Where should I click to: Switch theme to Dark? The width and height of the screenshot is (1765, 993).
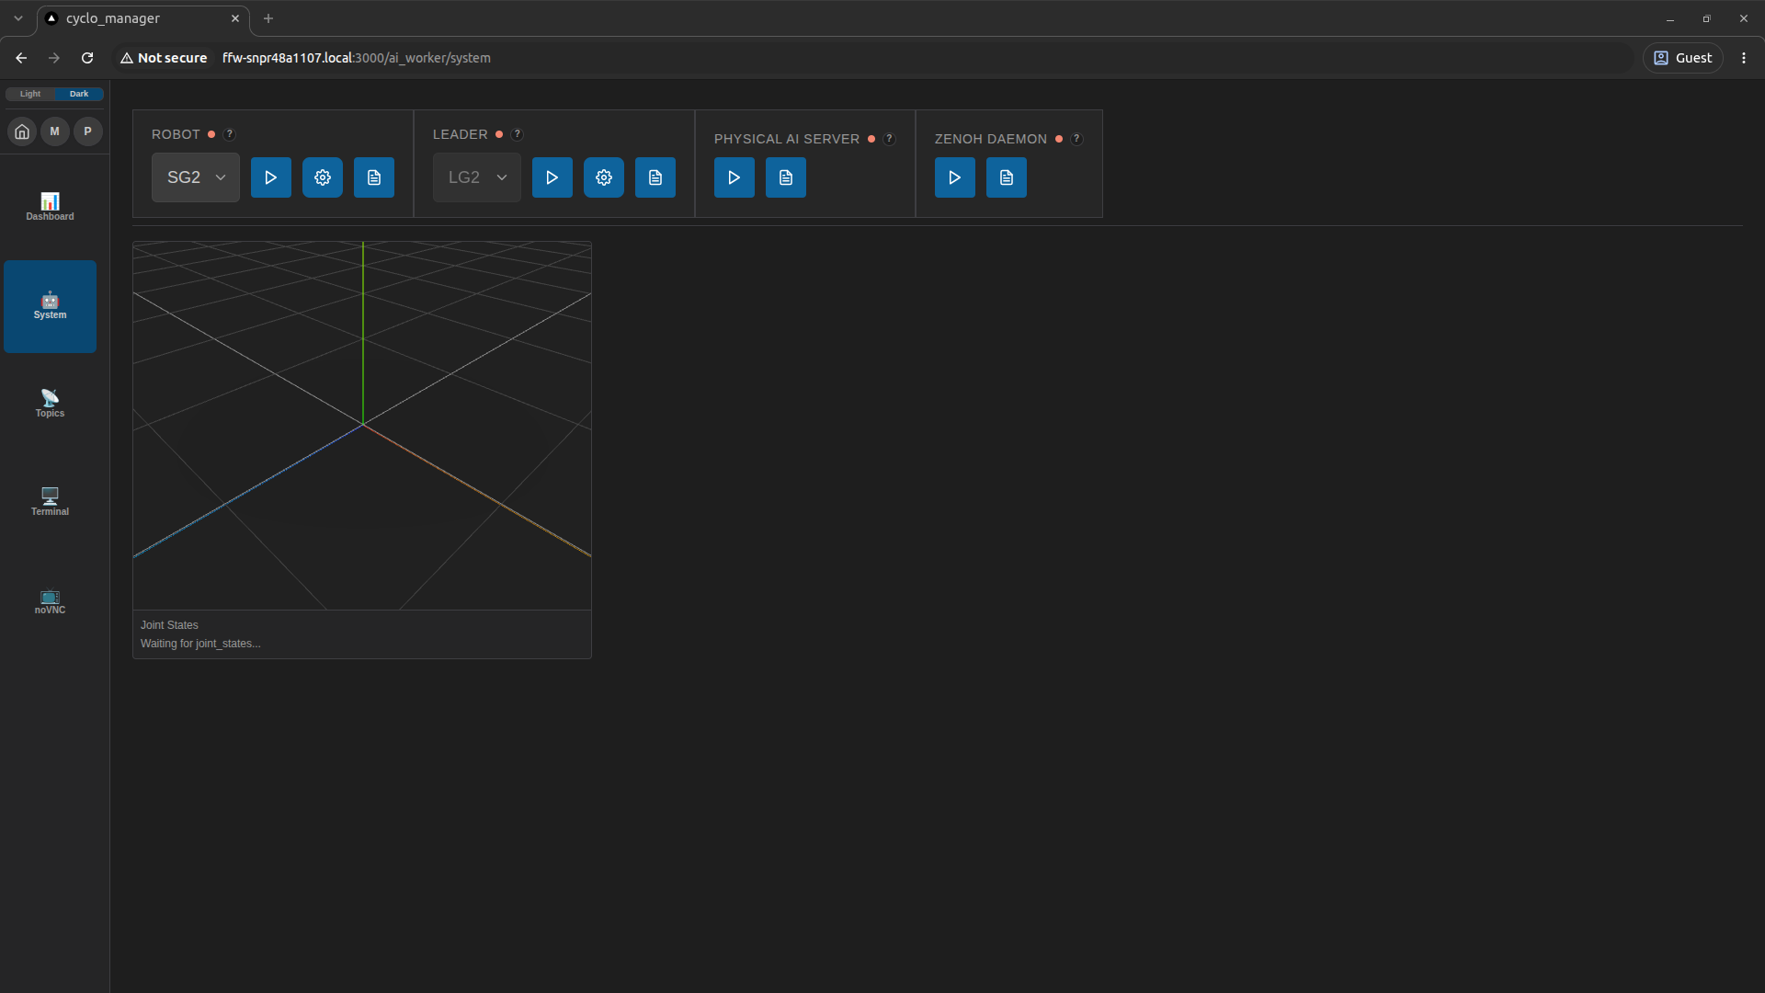coord(79,94)
